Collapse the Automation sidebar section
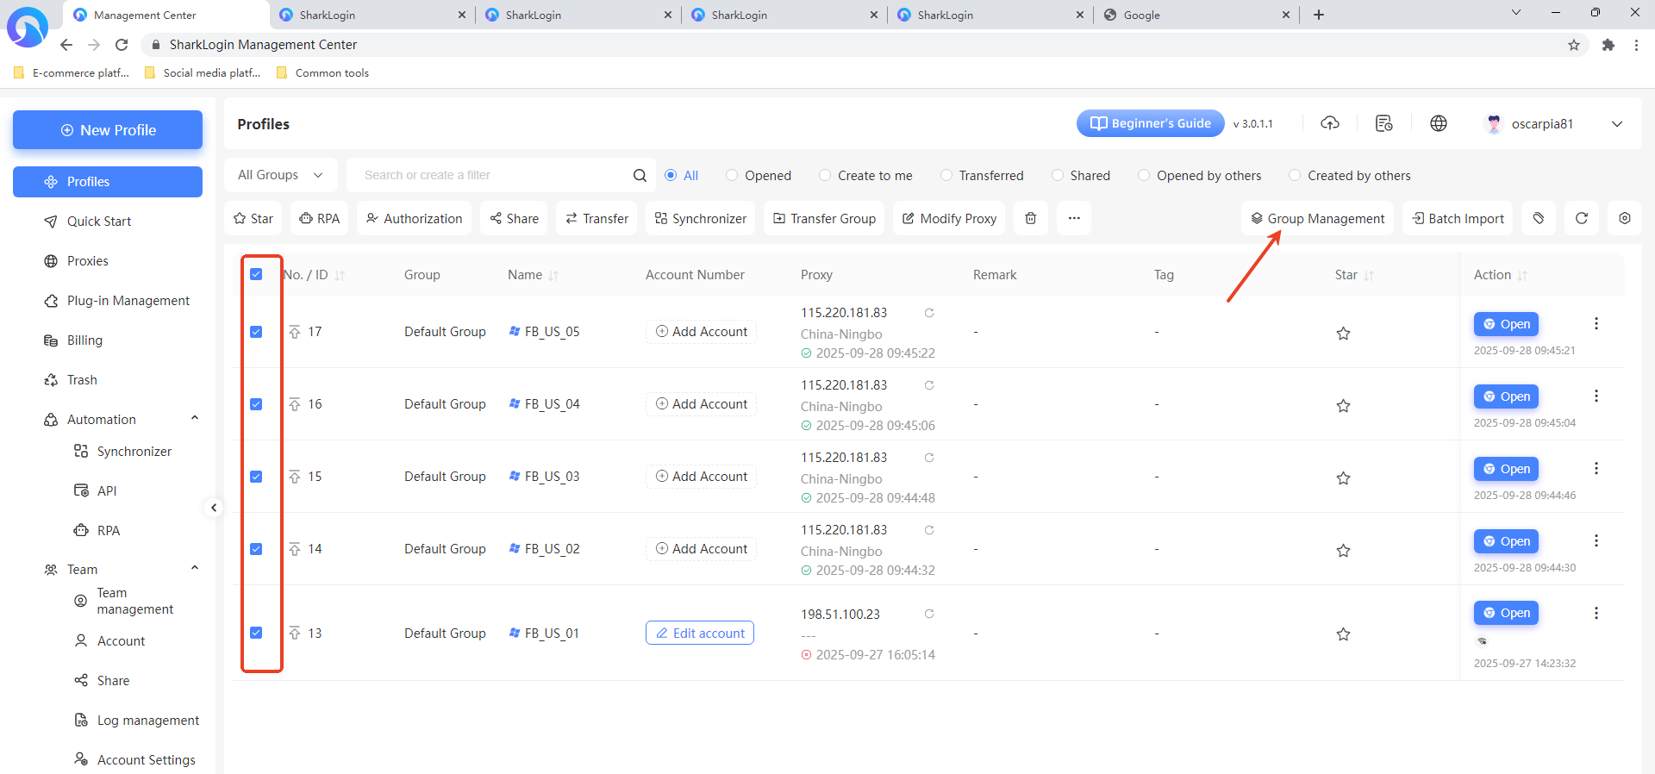 (195, 419)
